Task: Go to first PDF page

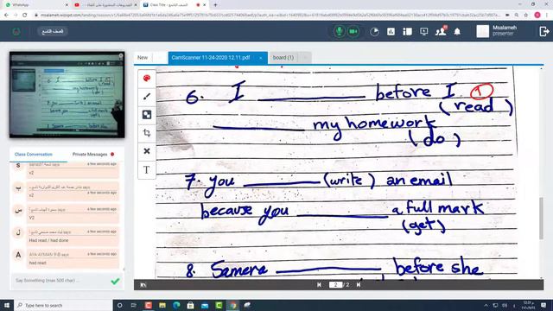Action: (319, 285)
